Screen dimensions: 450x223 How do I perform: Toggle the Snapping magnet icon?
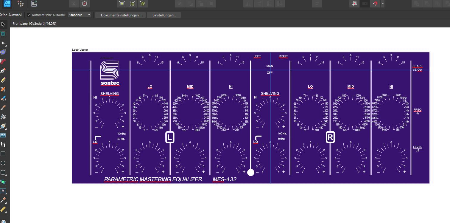[x=375, y=4]
